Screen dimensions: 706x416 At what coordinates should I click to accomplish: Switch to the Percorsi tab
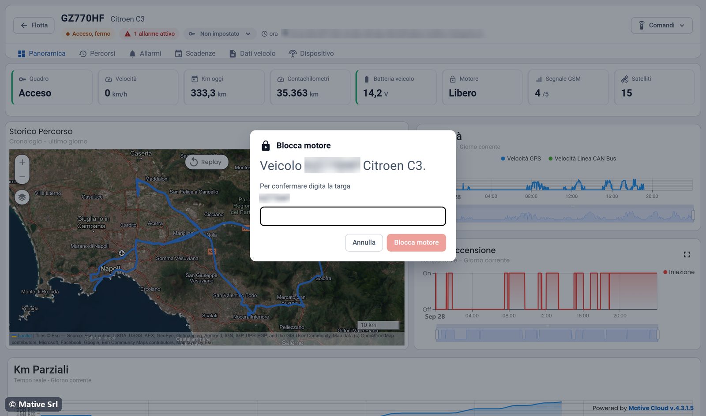click(x=97, y=54)
